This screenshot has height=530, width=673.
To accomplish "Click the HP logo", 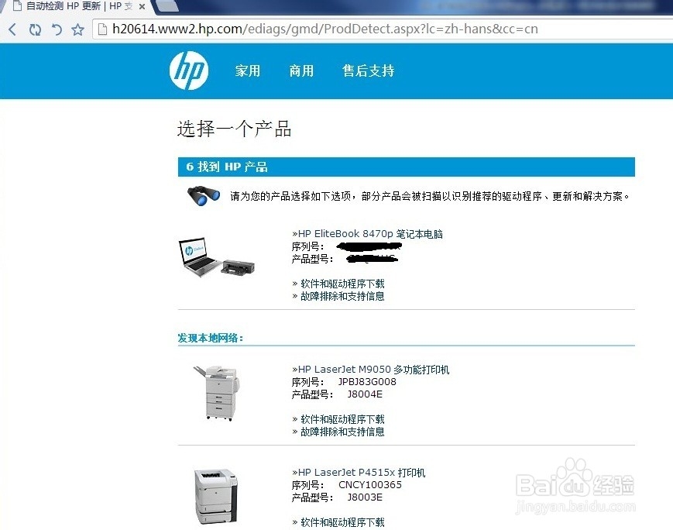I will tap(189, 71).
